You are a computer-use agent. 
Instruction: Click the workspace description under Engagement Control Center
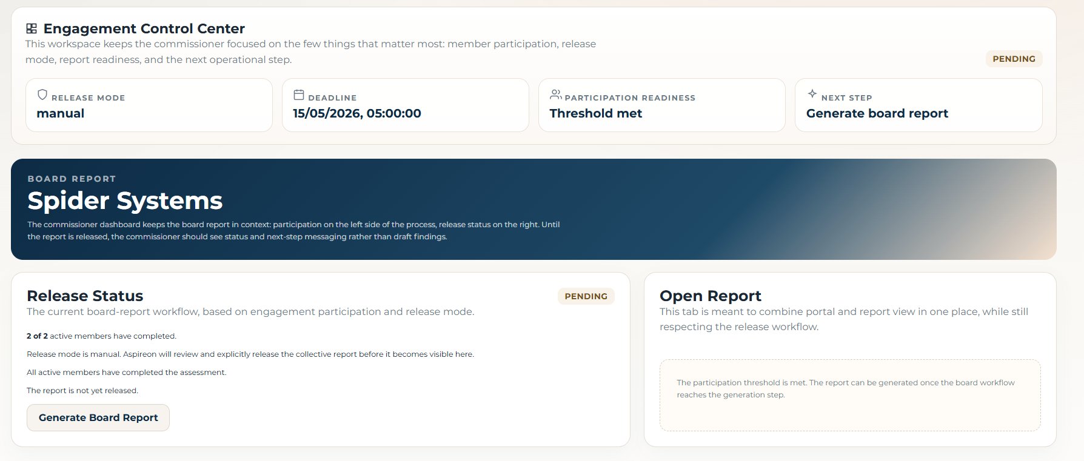[310, 51]
